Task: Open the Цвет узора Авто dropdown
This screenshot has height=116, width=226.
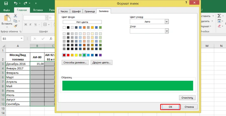Action: pyautogui.click(x=167, y=22)
